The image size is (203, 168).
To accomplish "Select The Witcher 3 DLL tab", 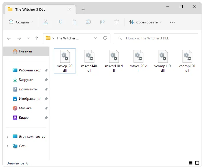I will (40, 9).
